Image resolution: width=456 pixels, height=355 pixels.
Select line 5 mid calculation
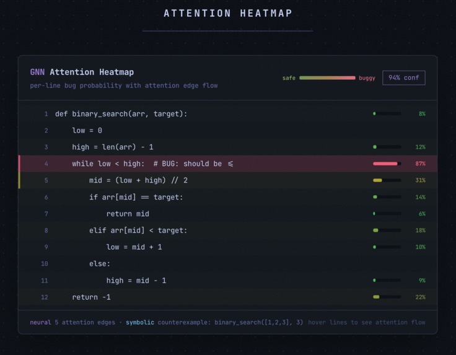[x=228, y=180]
